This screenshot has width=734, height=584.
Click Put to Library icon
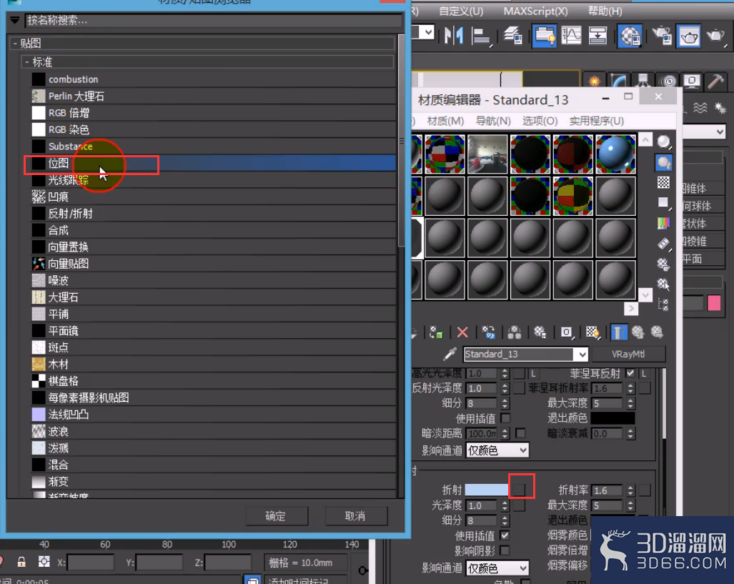[x=540, y=332]
